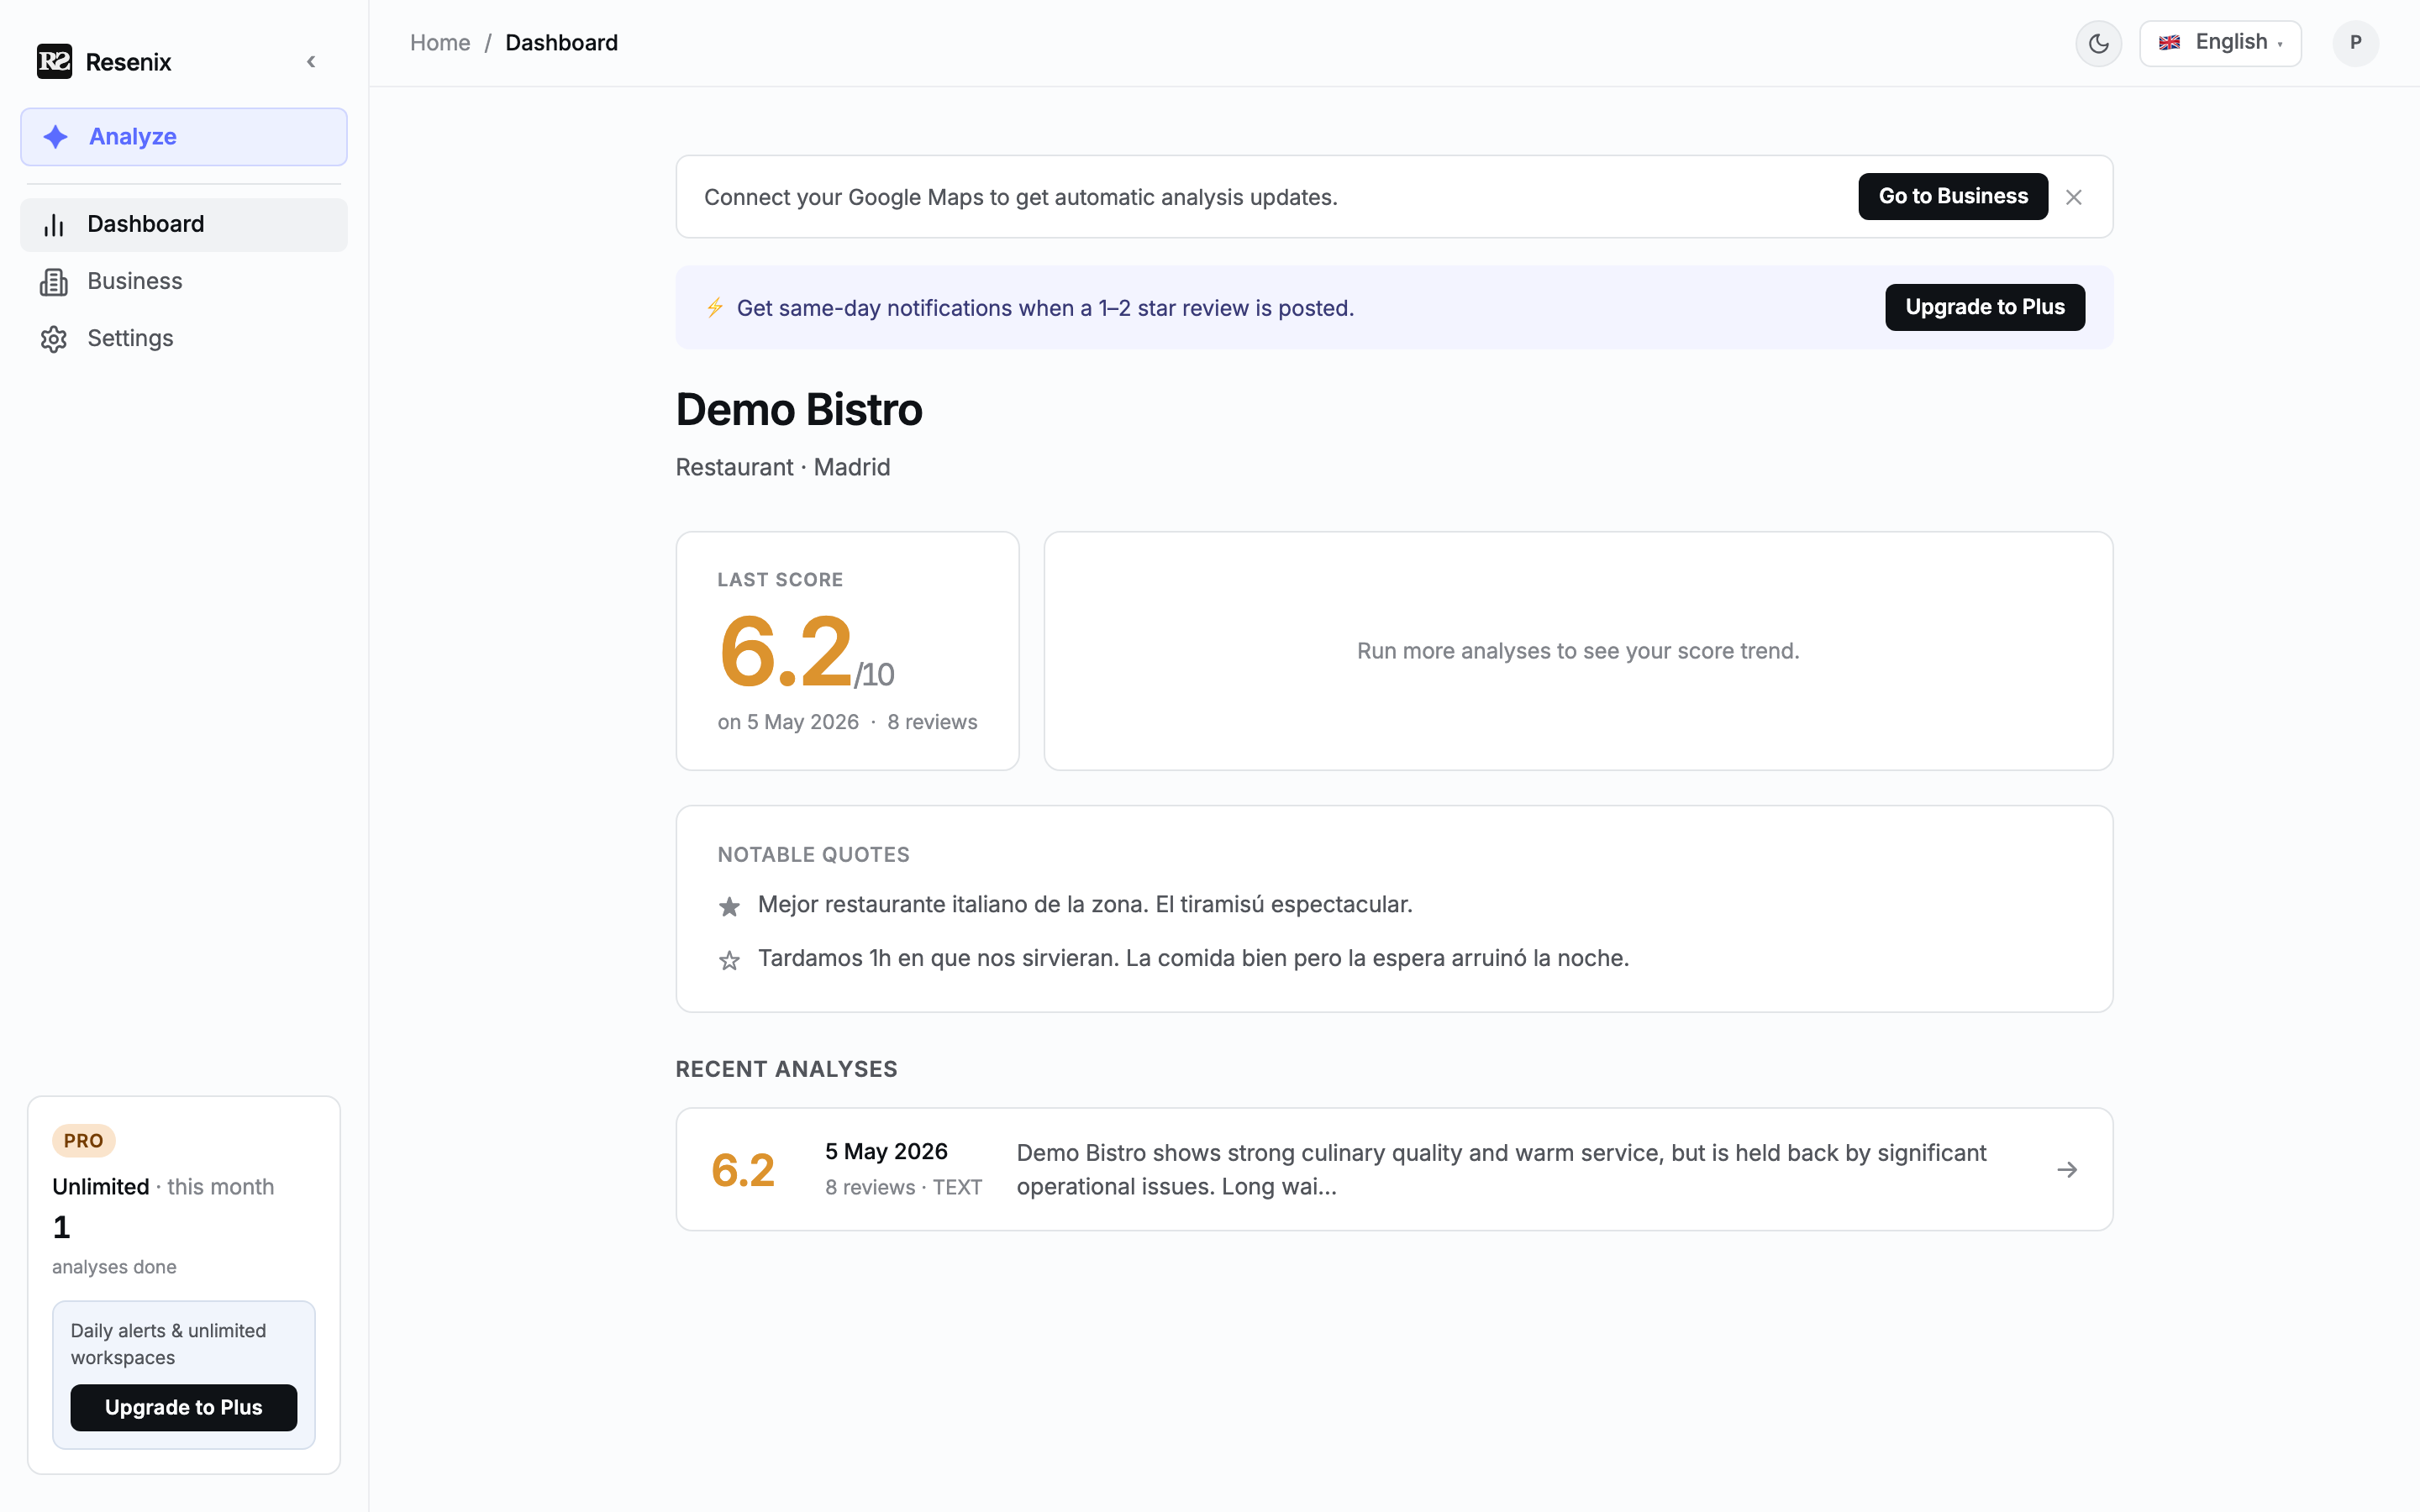Click the same-day notifications message
The height and width of the screenshot is (1512, 2420).
[x=1045, y=308]
